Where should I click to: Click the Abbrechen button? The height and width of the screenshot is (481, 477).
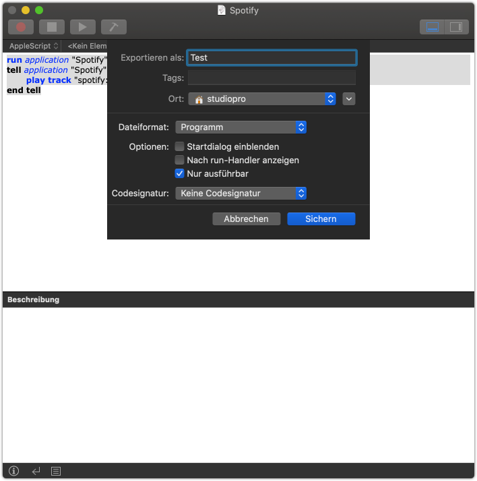(x=246, y=219)
